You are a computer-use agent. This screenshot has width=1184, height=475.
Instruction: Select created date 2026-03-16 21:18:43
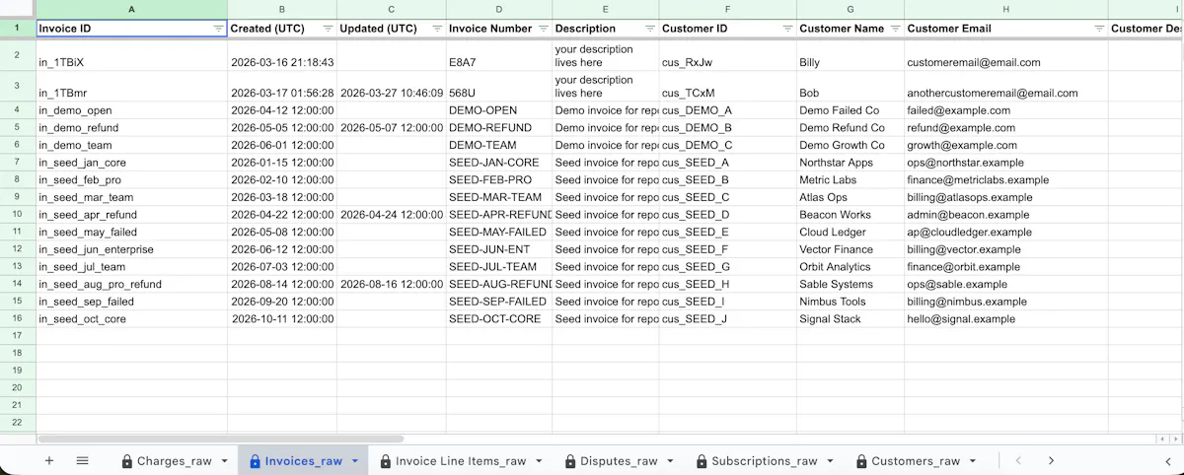282,55
